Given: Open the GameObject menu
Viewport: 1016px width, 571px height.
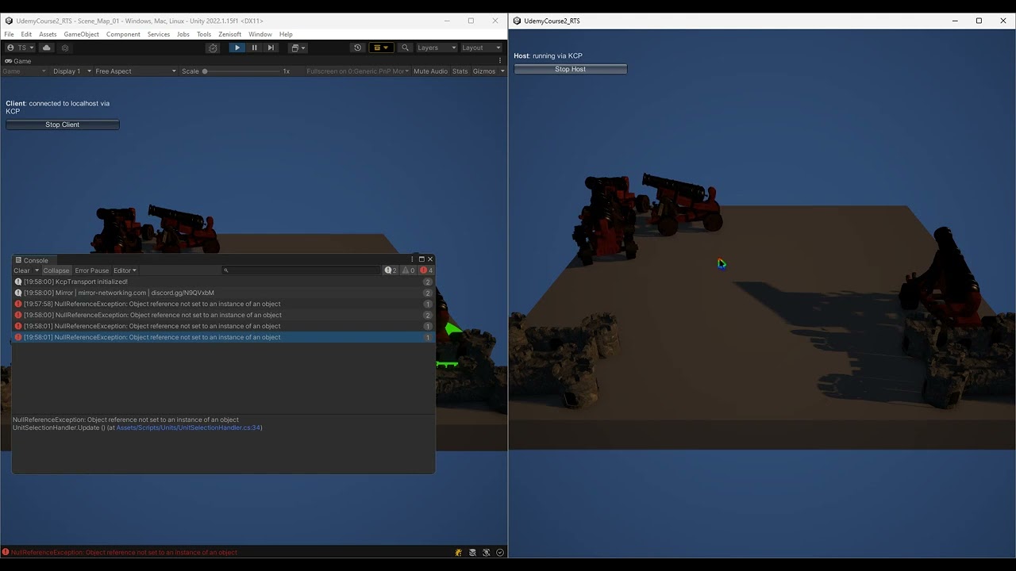Looking at the screenshot, I should 81,34.
